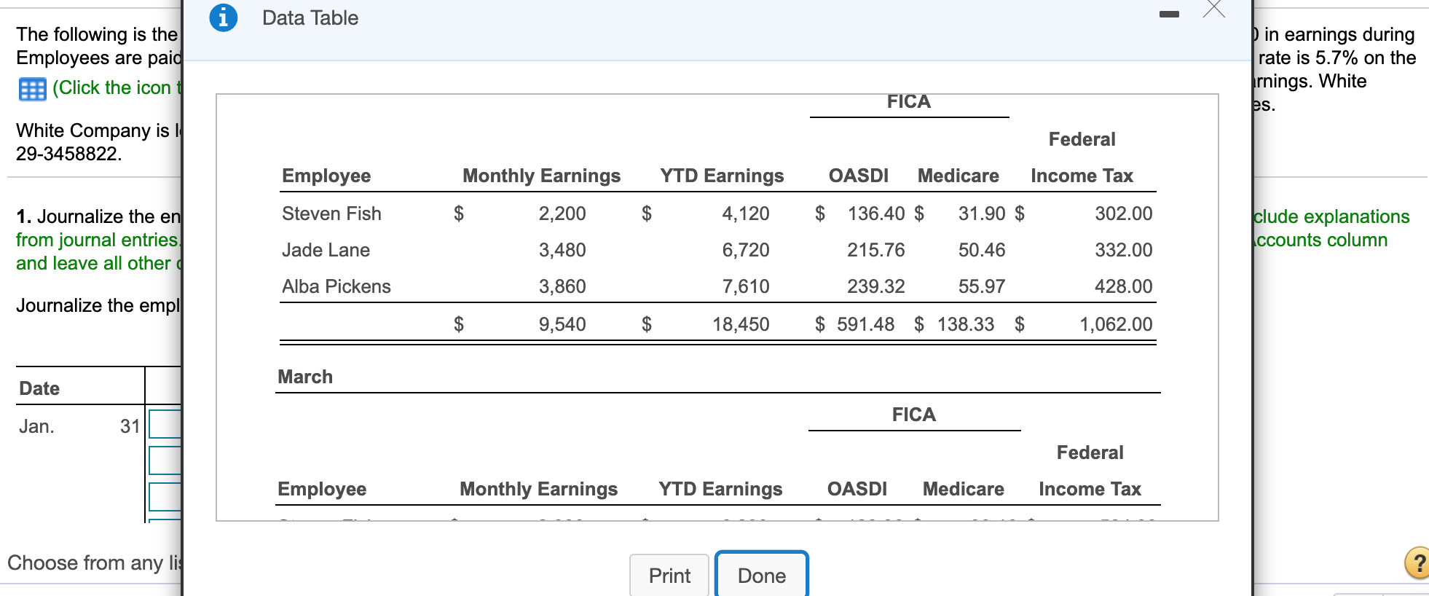Click Steven Fish's OASDI amount 136.40

point(875,213)
